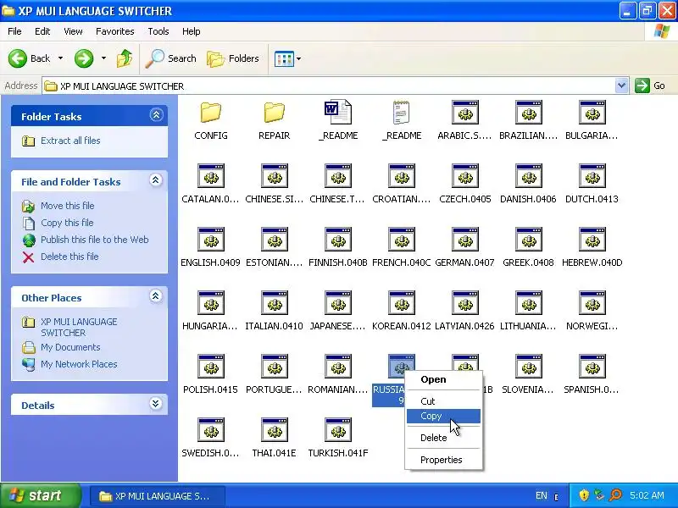Click the green Back arrow button
The width and height of the screenshot is (678, 508).
pyautogui.click(x=18, y=58)
